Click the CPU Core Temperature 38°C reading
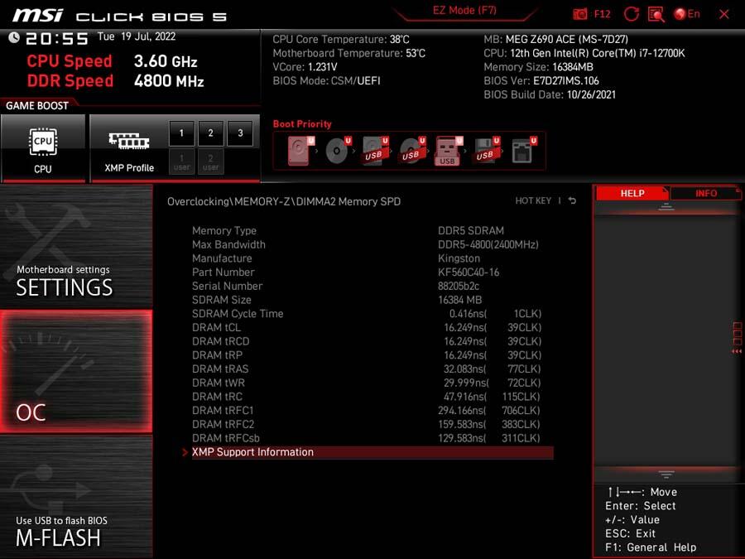 tap(341, 40)
